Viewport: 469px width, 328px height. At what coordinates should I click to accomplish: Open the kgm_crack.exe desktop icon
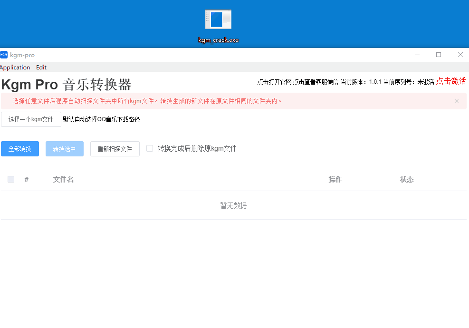[x=218, y=26]
